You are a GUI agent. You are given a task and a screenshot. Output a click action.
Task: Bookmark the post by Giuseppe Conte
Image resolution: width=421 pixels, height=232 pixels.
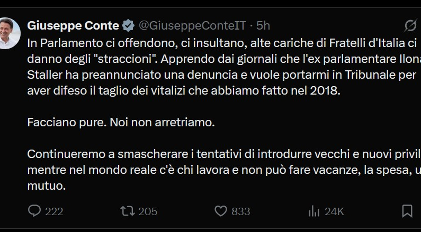click(407, 211)
